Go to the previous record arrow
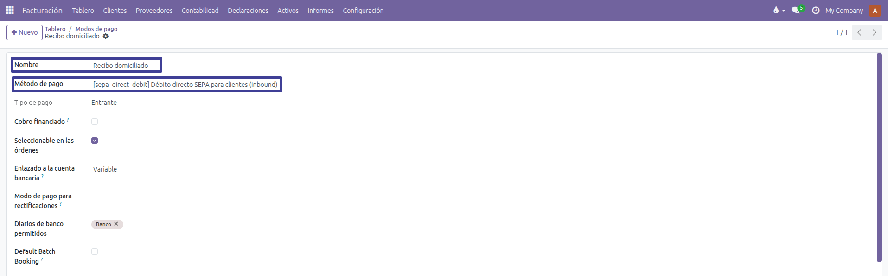The width and height of the screenshot is (888, 276). (859, 32)
